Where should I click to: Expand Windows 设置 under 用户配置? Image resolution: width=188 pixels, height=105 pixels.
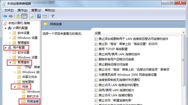tap(10, 57)
